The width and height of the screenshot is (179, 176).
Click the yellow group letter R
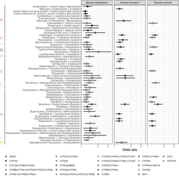1,143
